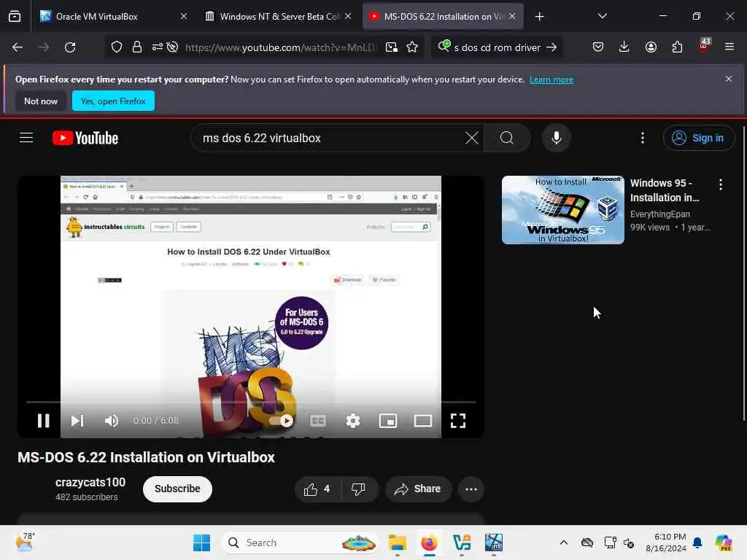Save page to Pocket
Screen dimensions: 747x560
click(x=598, y=47)
